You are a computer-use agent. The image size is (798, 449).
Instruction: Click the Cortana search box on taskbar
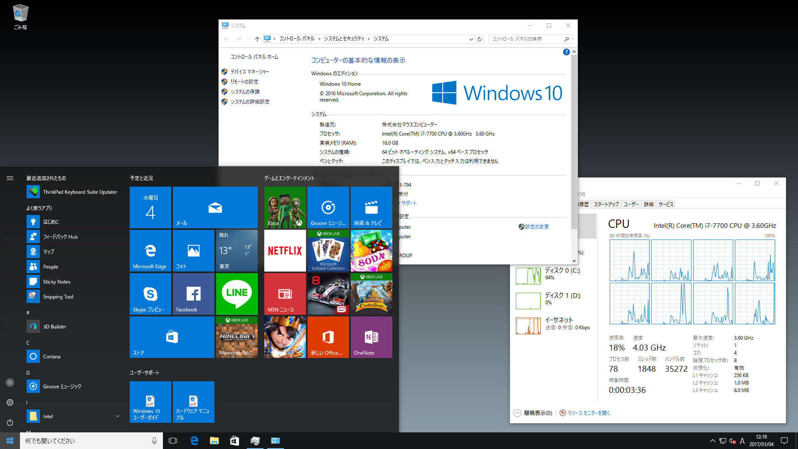point(91,441)
